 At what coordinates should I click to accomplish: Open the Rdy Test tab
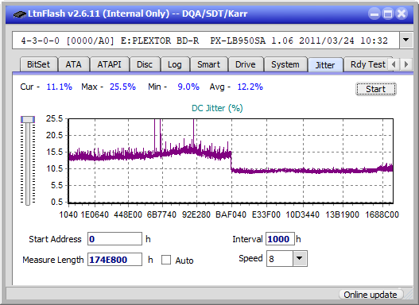click(x=367, y=64)
